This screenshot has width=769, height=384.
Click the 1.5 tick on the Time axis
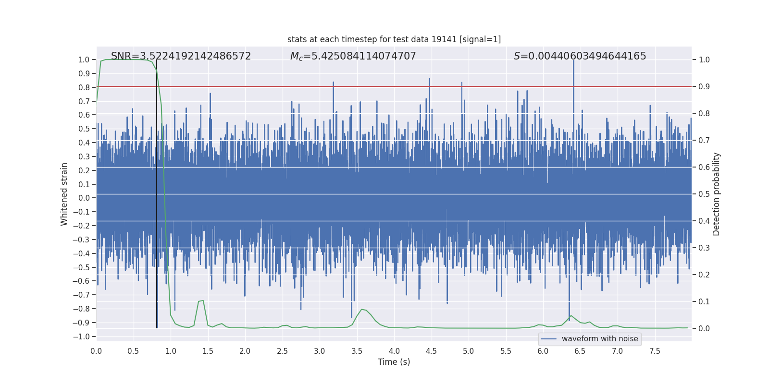tap(208, 351)
